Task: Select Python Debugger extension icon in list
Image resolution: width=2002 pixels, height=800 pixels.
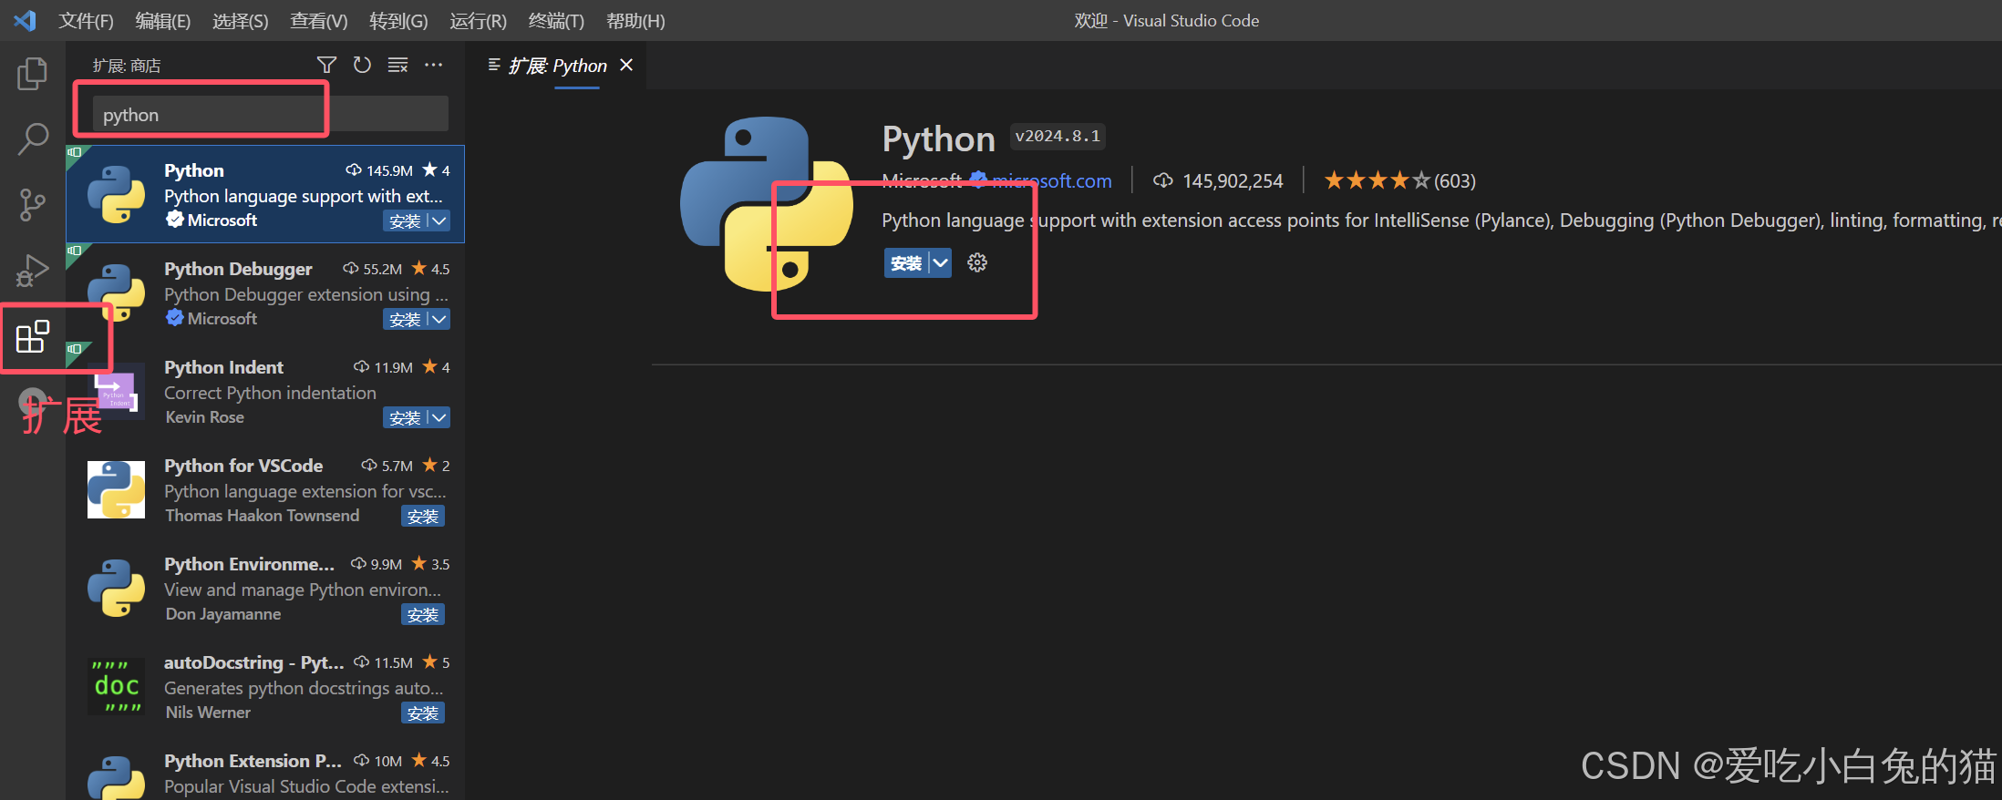Action: 116,293
